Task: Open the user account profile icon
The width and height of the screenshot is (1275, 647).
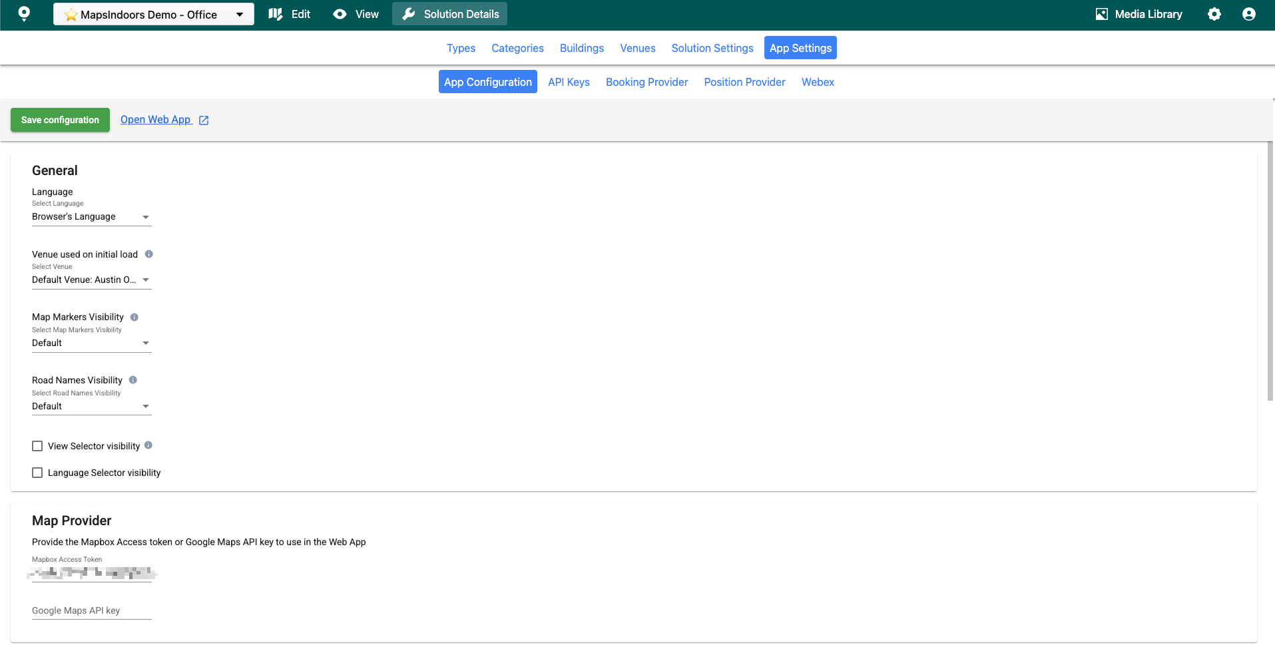Action: (1248, 14)
